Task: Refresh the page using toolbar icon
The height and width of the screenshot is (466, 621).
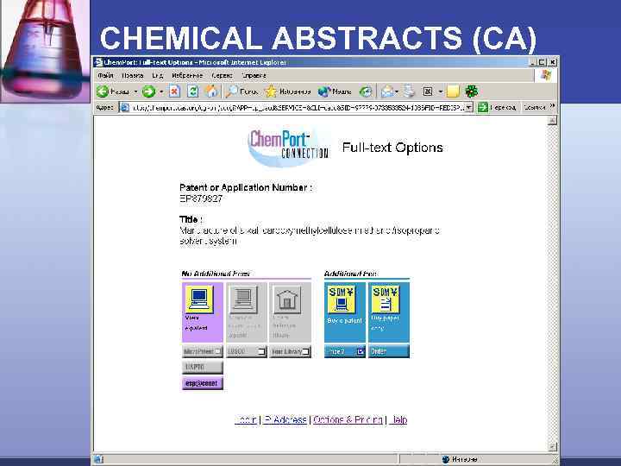Action: coord(193,91)
